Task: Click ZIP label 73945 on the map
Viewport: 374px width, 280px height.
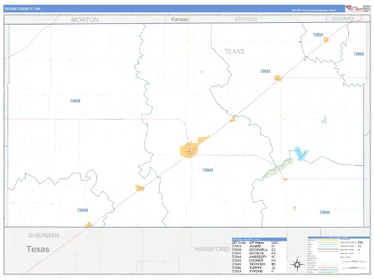Action: click(265, 71)
